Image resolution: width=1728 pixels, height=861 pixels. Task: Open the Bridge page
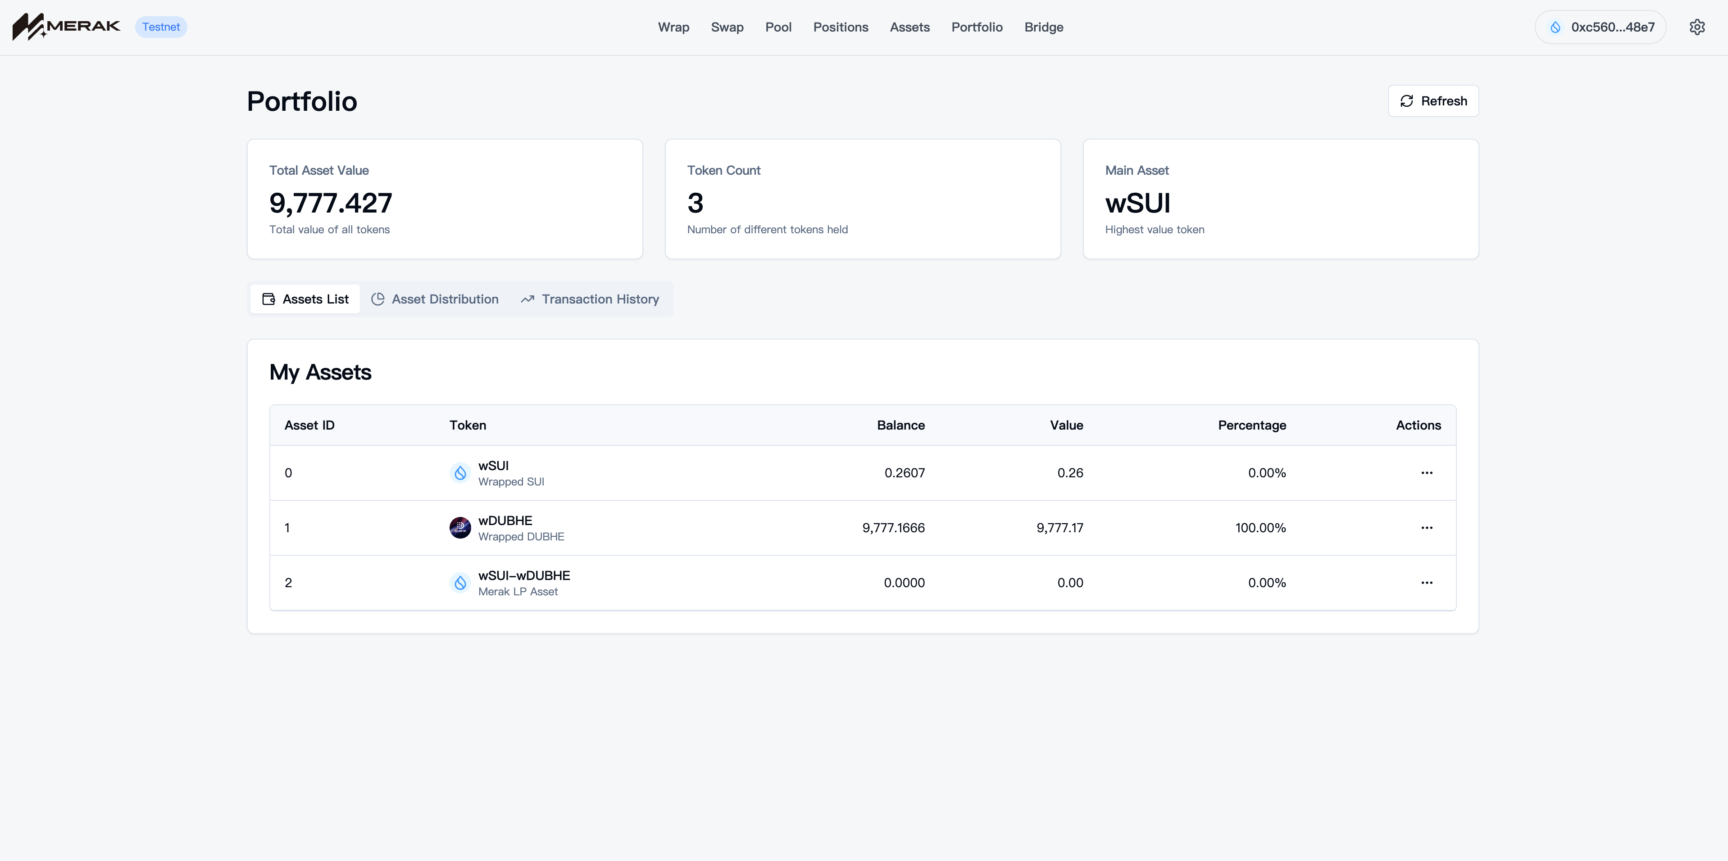tap(1044, 27)
